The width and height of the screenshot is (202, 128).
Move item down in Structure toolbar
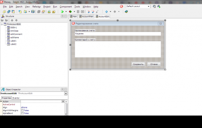[16, 20]
